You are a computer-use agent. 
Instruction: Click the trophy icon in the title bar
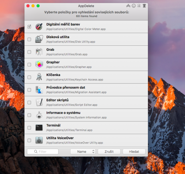tap(144, 6)
